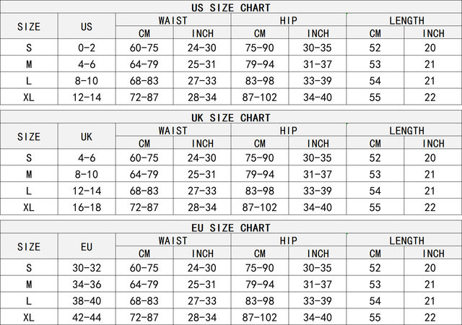The height and width of the screenshot is (325, 462).
Task: Click the EU SIZE CHART title
Action: click(231, 228)
